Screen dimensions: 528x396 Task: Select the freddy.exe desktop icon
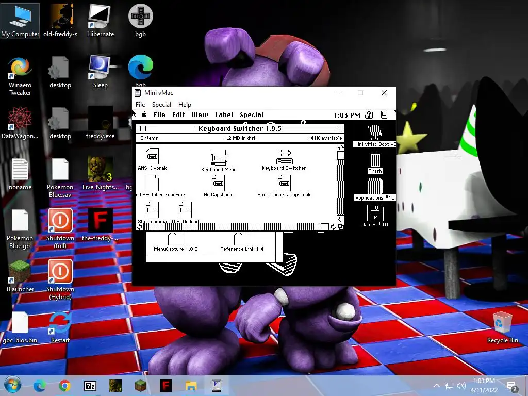[x=101, y=123]
